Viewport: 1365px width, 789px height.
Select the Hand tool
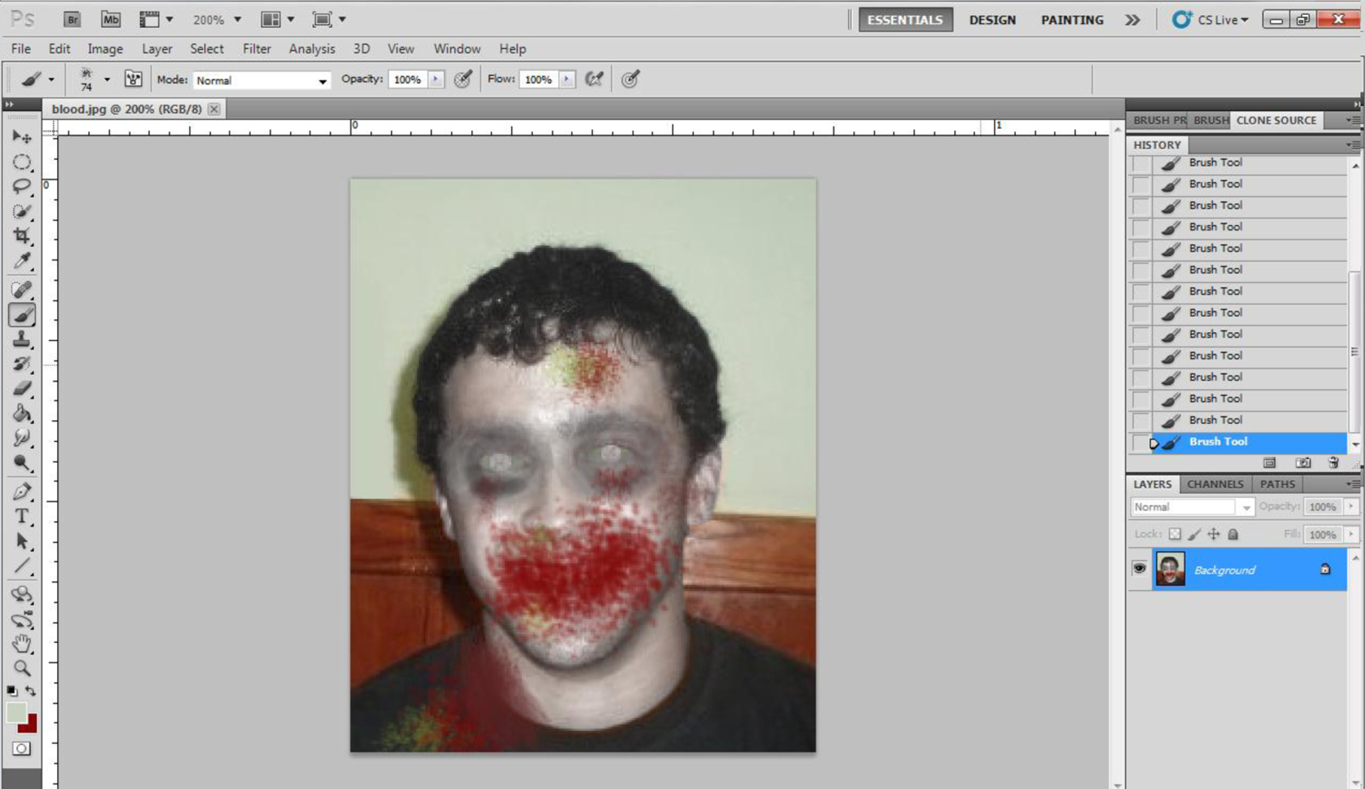point(22,644)
